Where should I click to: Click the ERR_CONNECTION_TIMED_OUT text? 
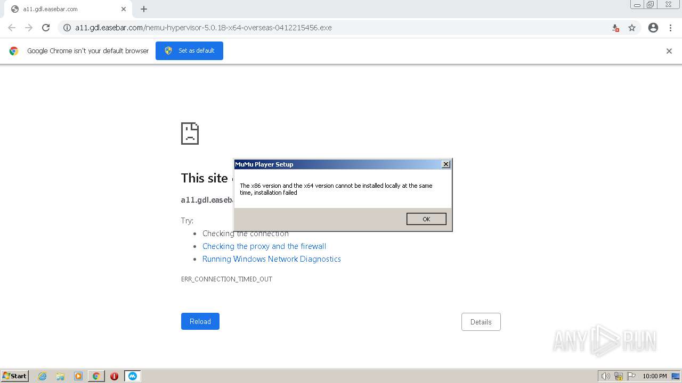tap(226, 279)
